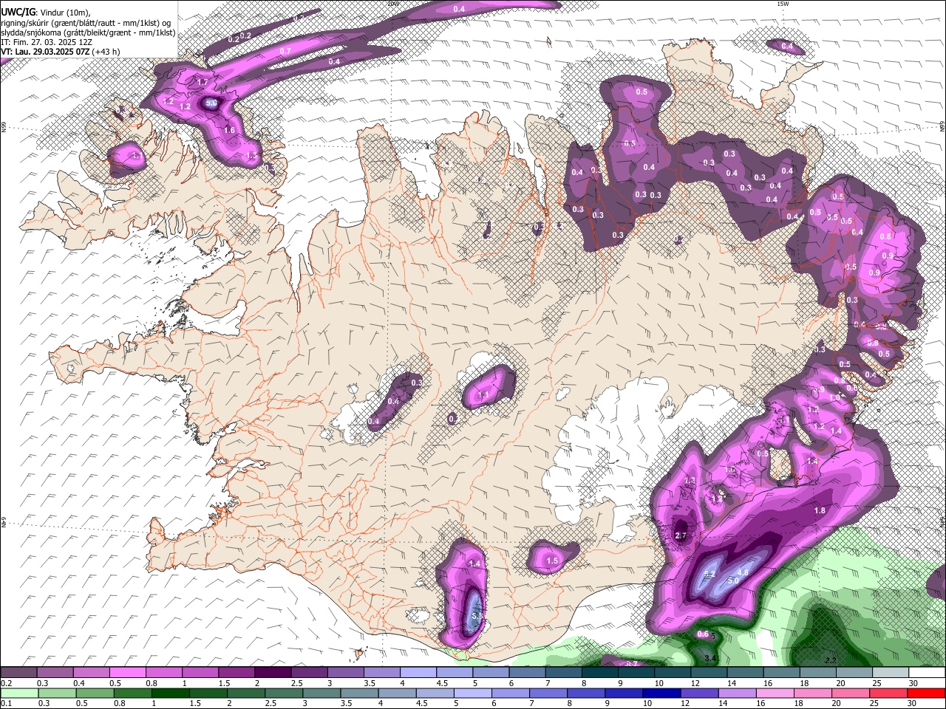The image size is (946, 709).
Task: Click the pure red swatch at rain value 30
Action: (925, 693)
